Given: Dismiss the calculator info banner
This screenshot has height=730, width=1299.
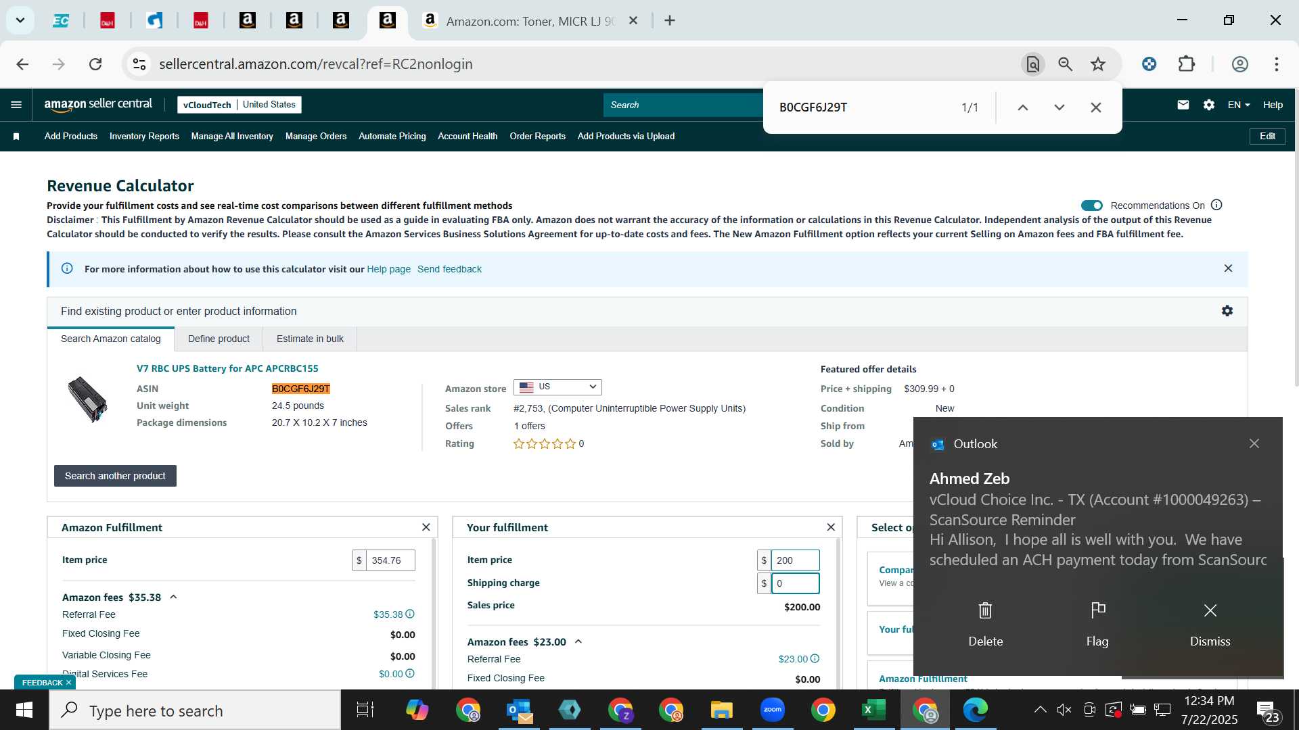Looking at the screenshot, I should click(x=1228, y=268).
